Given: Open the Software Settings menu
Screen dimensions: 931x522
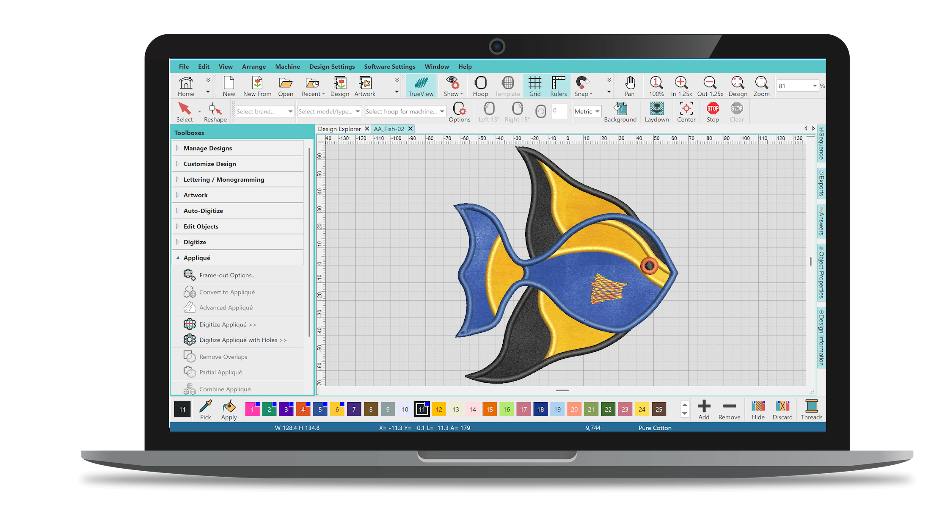Looking at the screenshot, I should click(x=389, y=66).
